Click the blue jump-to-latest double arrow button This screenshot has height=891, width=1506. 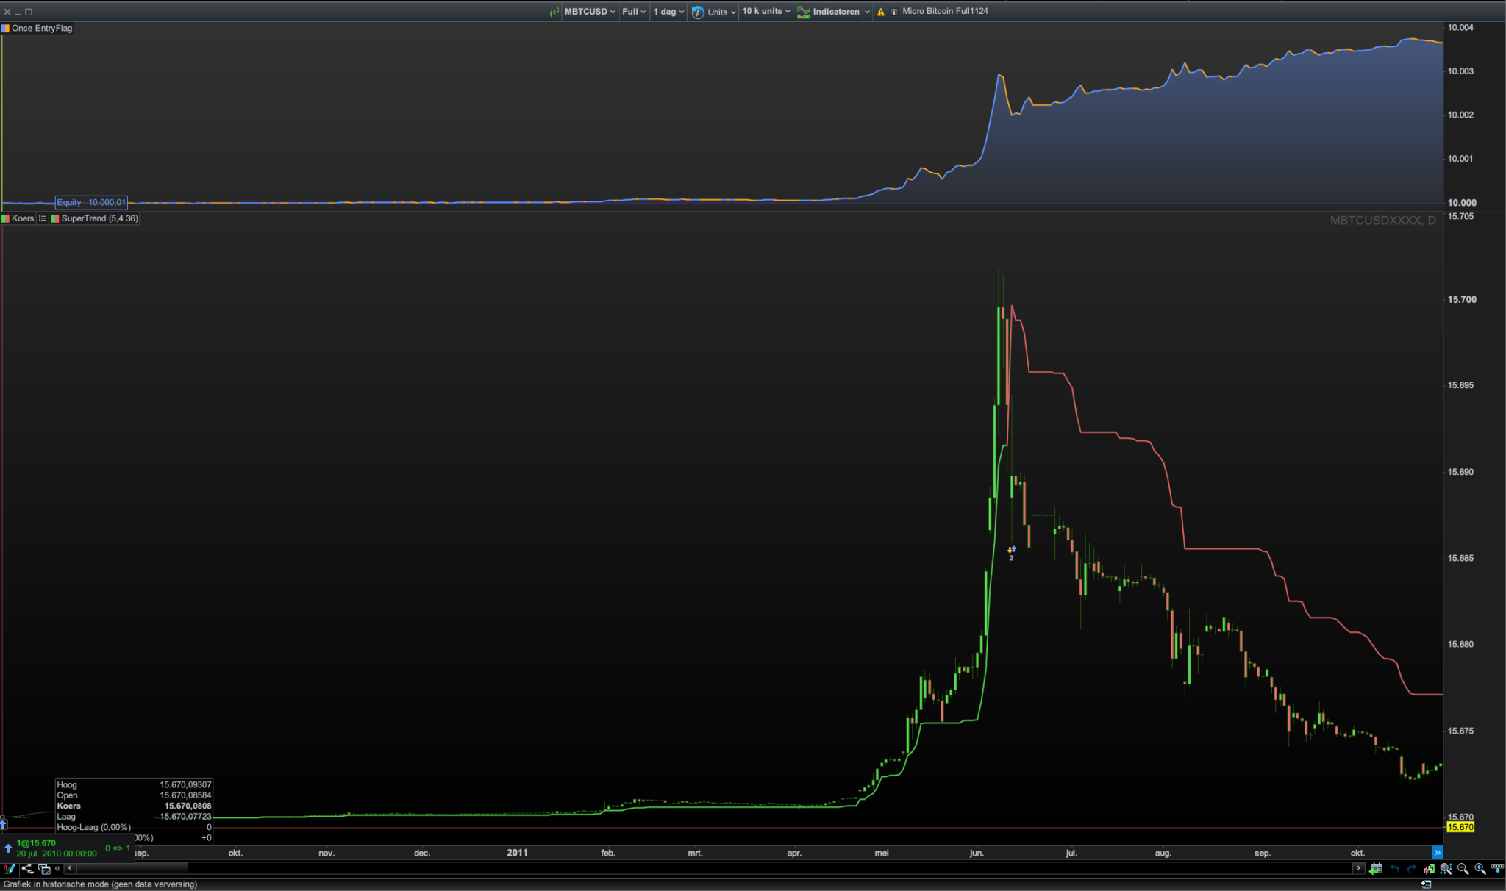coord(1438,853)
